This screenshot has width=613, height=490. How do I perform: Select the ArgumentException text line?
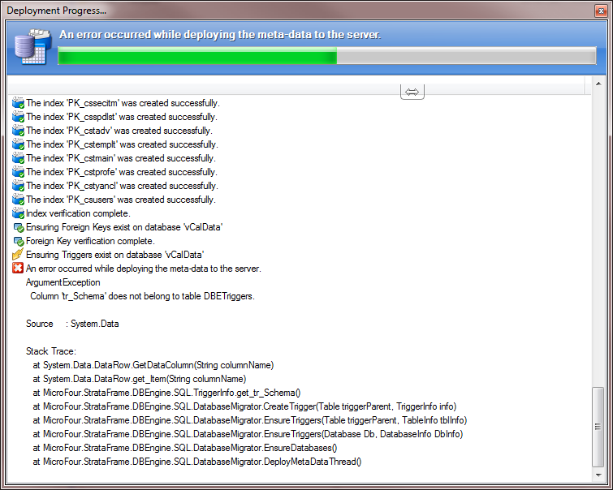63,282
